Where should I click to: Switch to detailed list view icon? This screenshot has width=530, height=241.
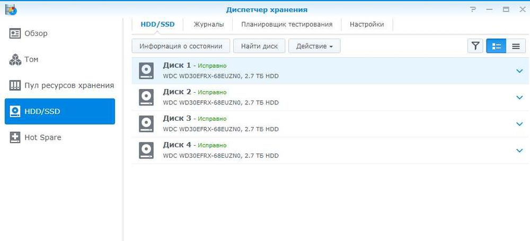[496, 46]
